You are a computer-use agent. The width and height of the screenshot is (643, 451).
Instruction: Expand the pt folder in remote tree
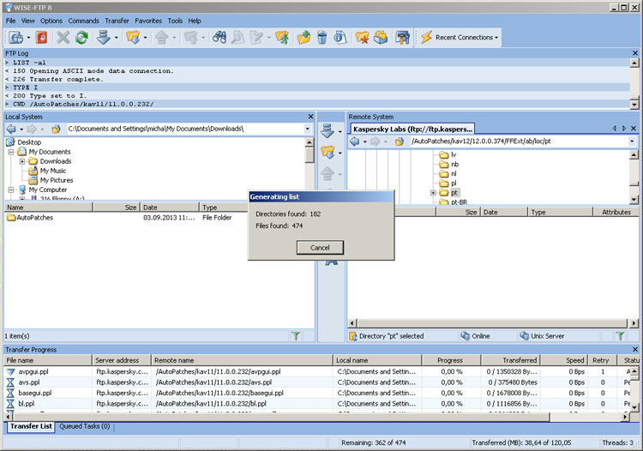pos(433,193)
